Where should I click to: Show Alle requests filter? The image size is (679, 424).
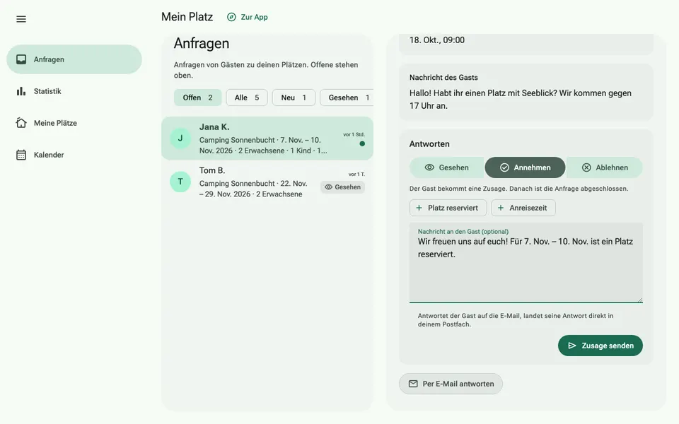pos(247,98)
